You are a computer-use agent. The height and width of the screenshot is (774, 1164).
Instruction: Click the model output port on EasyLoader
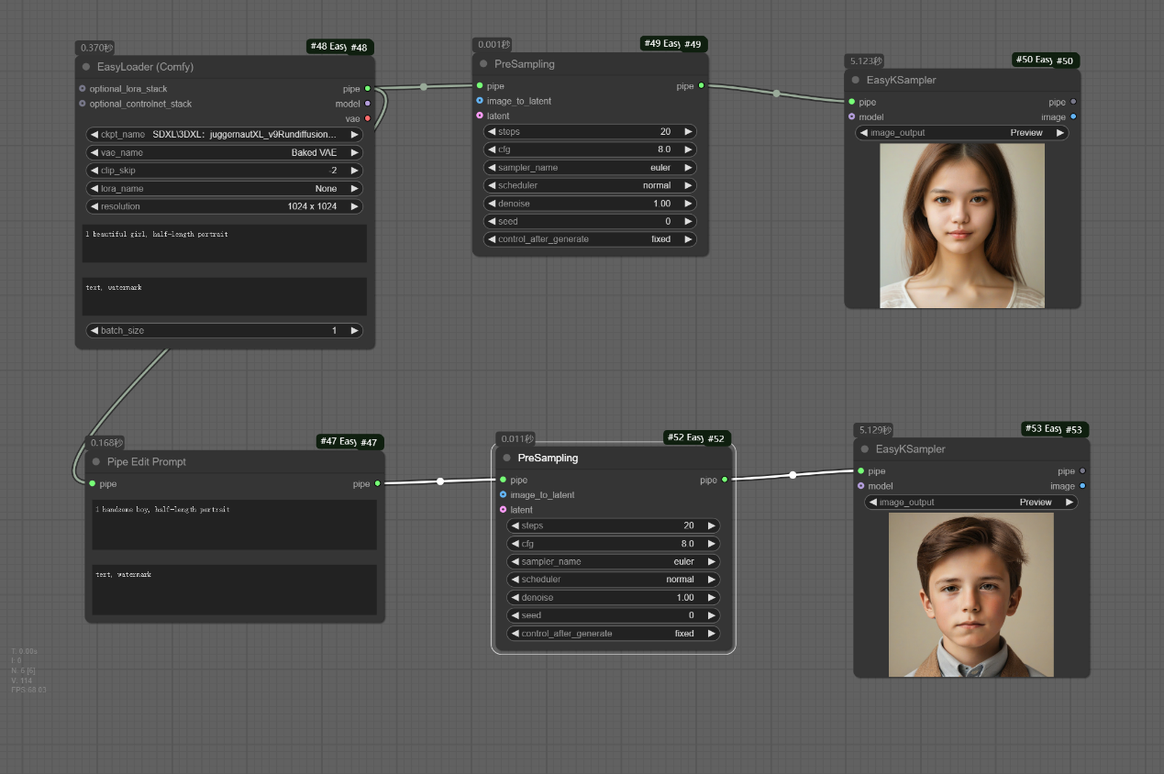click(368, 104)
